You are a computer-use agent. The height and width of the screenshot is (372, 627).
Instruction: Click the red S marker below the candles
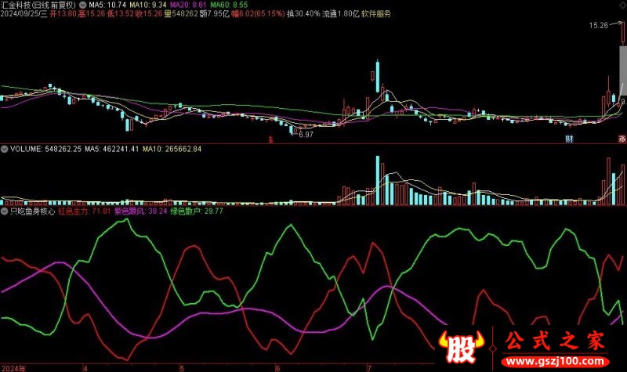[270, 140]
